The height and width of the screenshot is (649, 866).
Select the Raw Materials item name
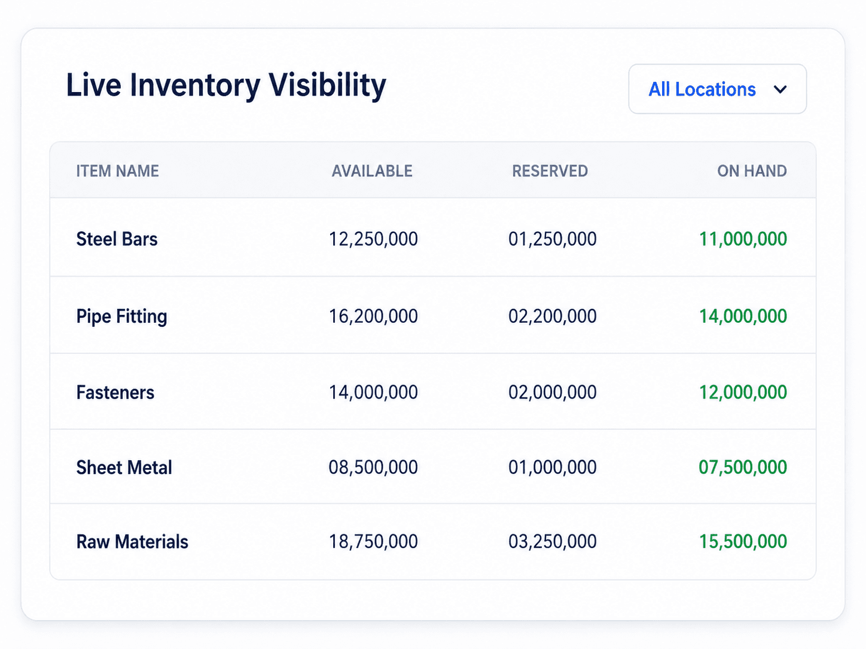132,541
